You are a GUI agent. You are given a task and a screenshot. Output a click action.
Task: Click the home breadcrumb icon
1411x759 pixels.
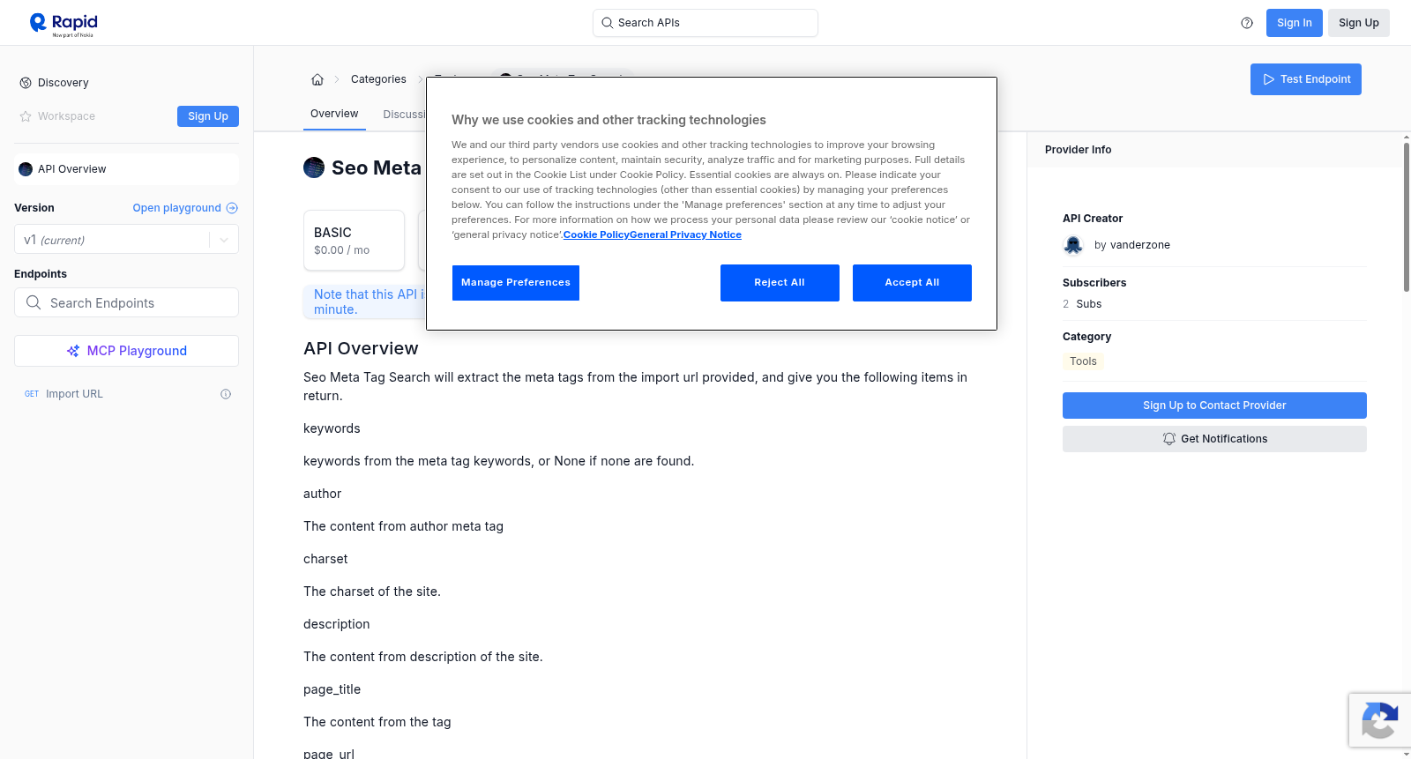click(x=317, y=79)
